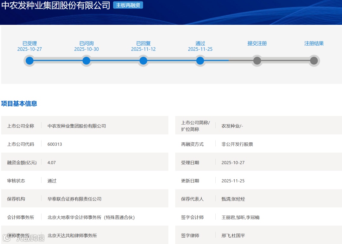342x244 pixels.
Task: Click the grey 提交注册 timeline node
Action: click(x=257, y=61)
